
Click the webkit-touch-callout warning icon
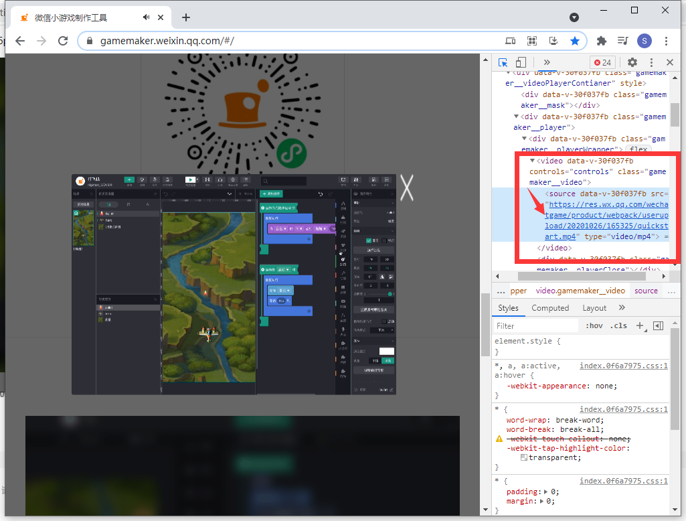point(499,439)
